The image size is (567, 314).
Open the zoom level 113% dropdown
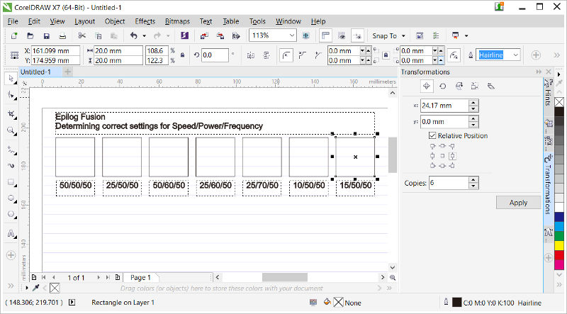coord(291,36)
